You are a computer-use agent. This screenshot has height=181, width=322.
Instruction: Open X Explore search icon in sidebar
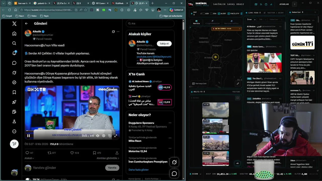(x=14, y=43)
